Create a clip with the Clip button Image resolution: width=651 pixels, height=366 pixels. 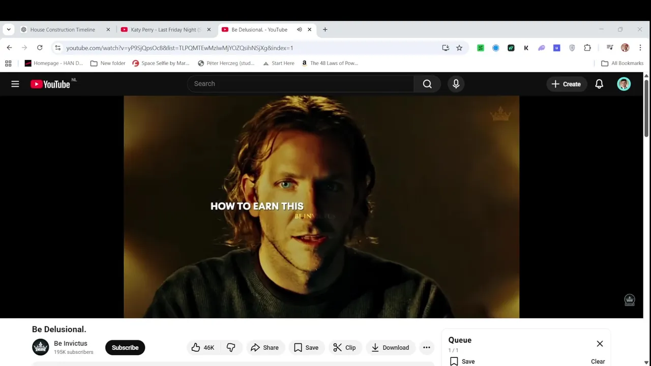coord(344,348)
